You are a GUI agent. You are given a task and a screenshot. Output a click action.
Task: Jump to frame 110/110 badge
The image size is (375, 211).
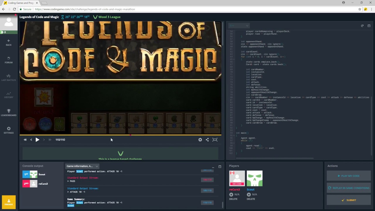click(x=207, y=203)
